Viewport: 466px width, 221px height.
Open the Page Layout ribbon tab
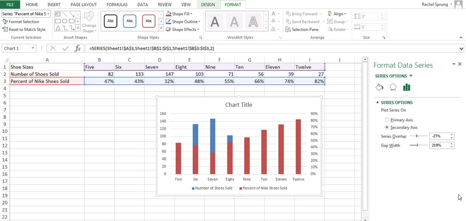[83, 4]
